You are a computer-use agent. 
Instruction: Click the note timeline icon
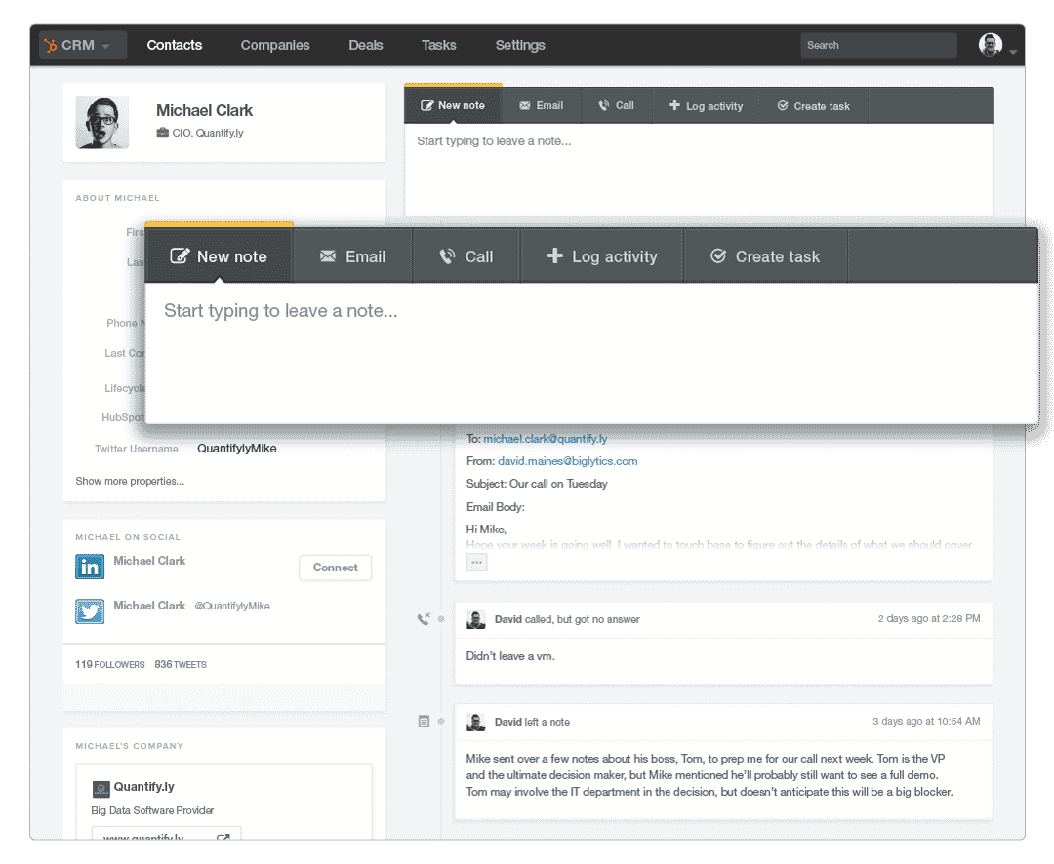pos(424,722)
